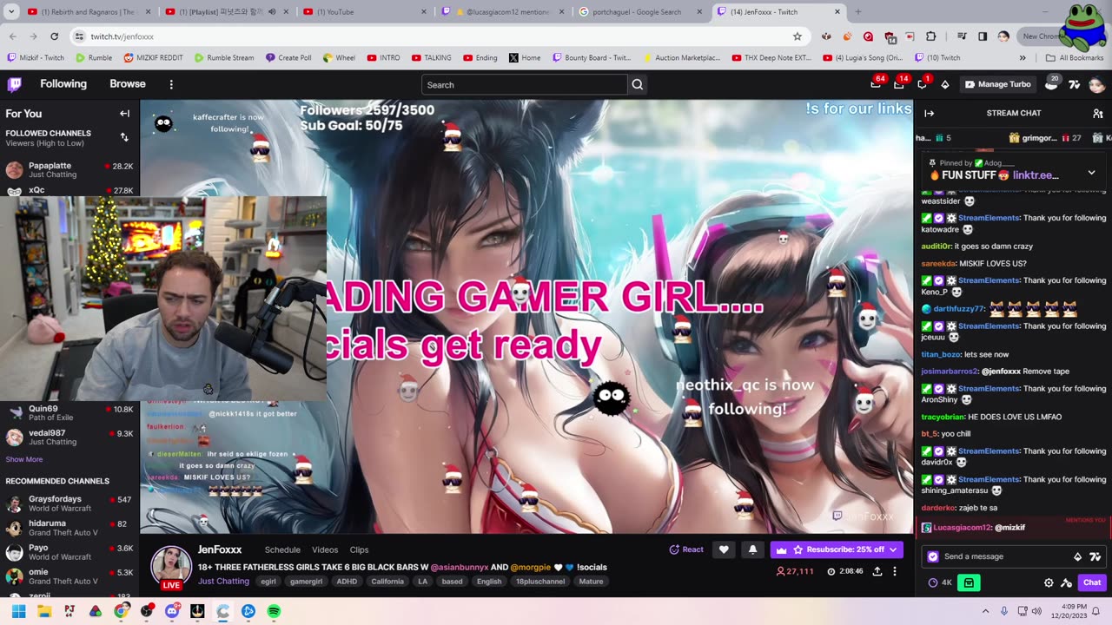The height and width of the screenshot is (625, 1112).
Task: Open the MIZKIF REDDIT bookmark
Action: (153, 58)
